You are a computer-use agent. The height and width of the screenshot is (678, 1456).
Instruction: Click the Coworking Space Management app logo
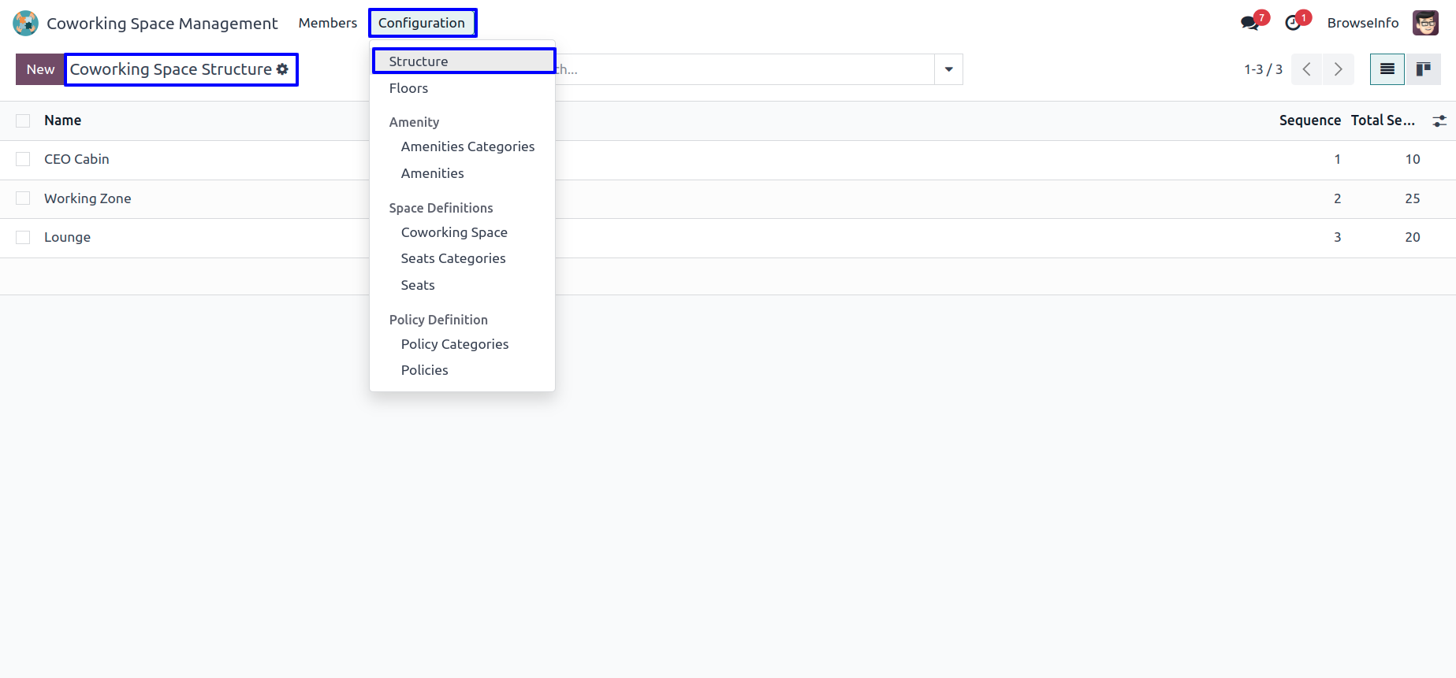point(25,23)
